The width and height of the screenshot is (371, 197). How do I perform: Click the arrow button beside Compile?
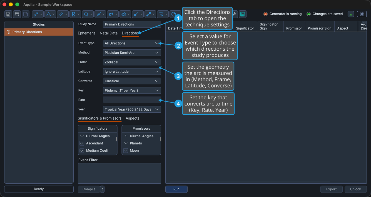pos(102,189)
